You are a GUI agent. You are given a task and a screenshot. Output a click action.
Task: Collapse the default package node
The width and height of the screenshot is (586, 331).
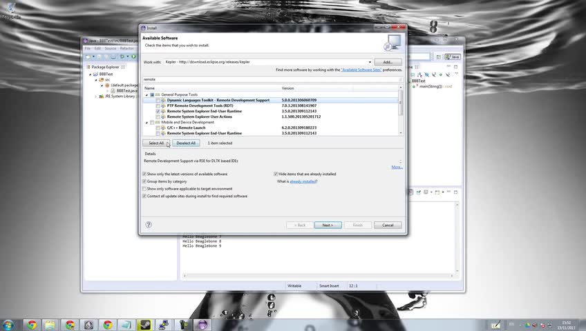point(102,86)
